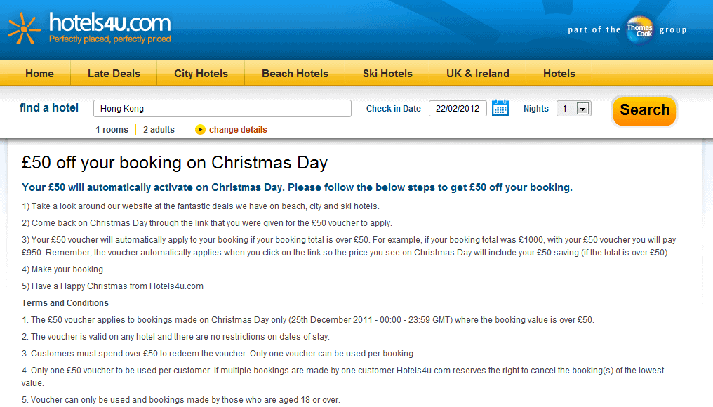Navigate to Ski Hotels
Viewport: 713px width, 407px height.
point(387,74)
